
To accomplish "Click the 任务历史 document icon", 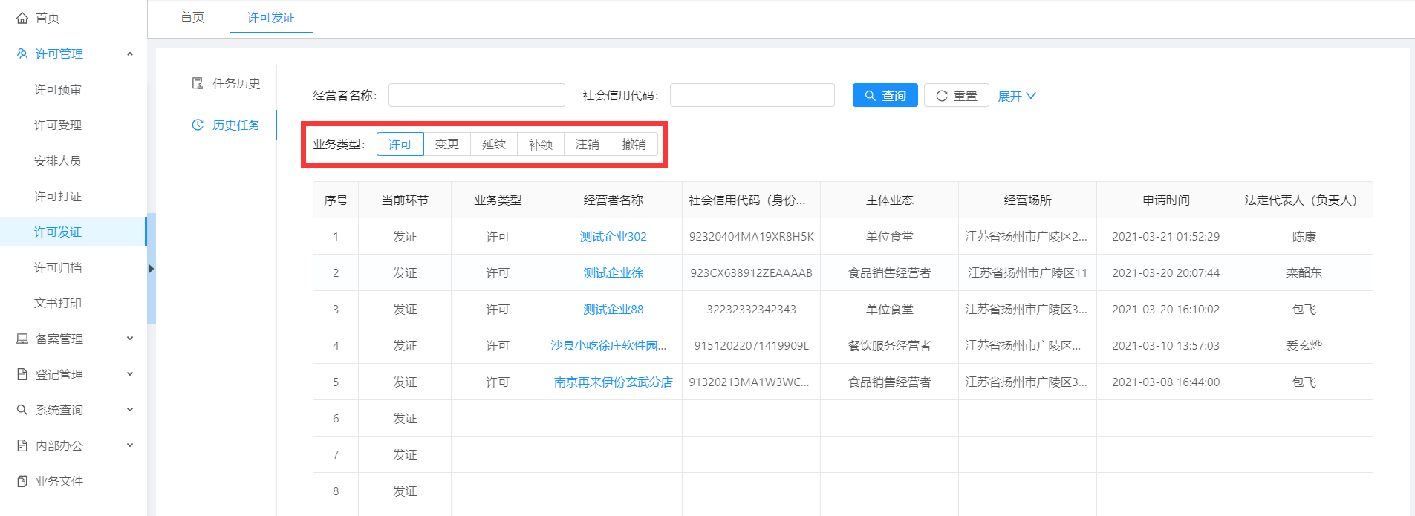I will (198, 83).
